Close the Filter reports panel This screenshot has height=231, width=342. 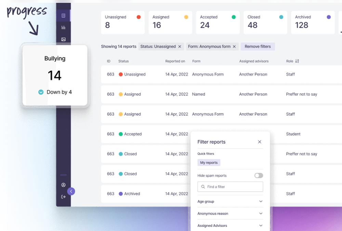(259, 142)
